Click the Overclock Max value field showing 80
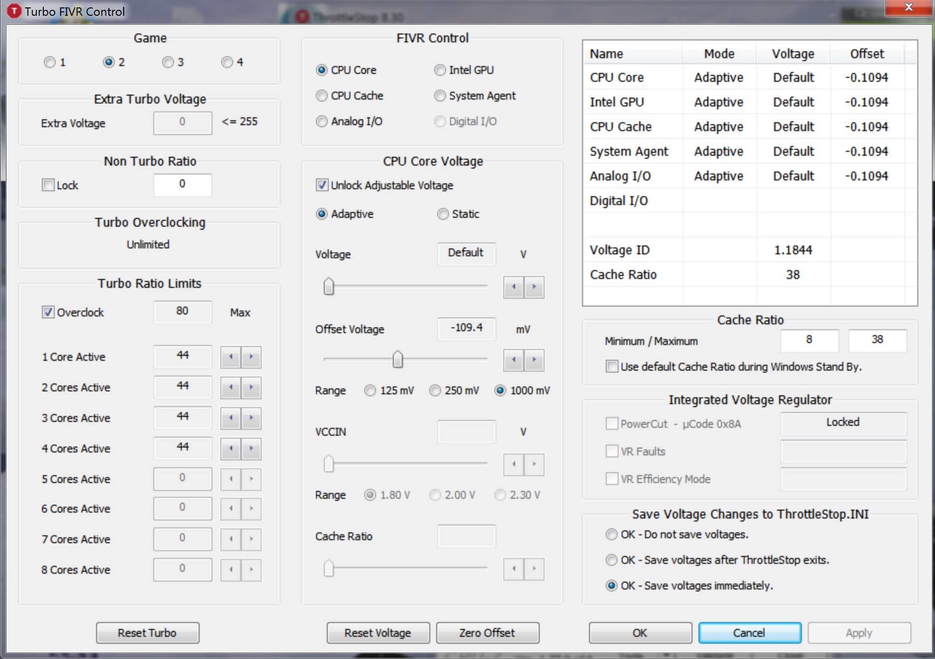This screenshot has width=935, height=659. (x=183, y=312)
